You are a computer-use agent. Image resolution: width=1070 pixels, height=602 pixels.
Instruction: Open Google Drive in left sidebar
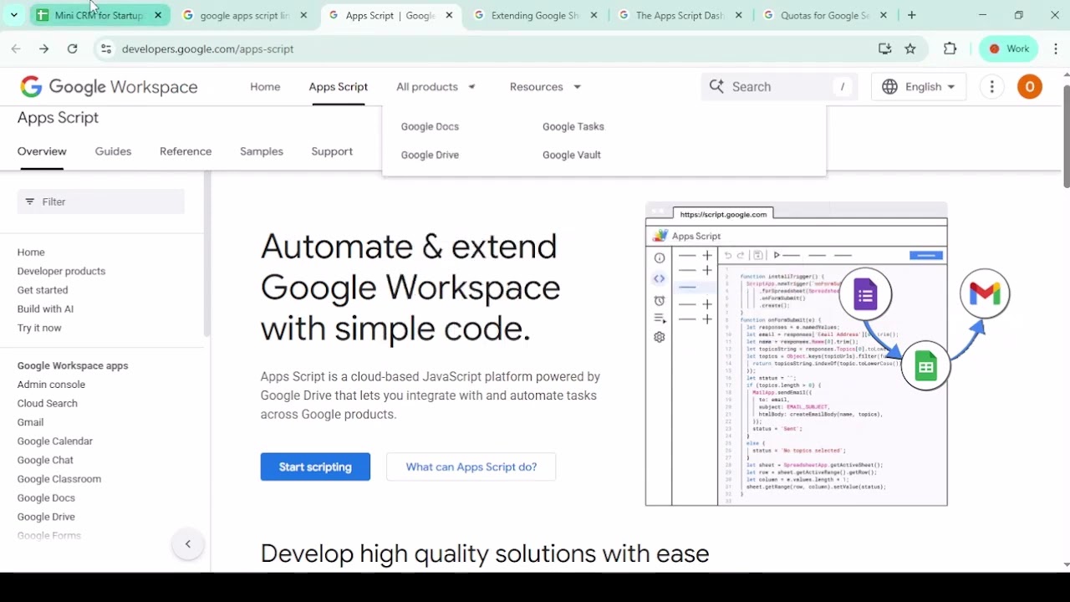pyautogui.click(x=46, y=517)
